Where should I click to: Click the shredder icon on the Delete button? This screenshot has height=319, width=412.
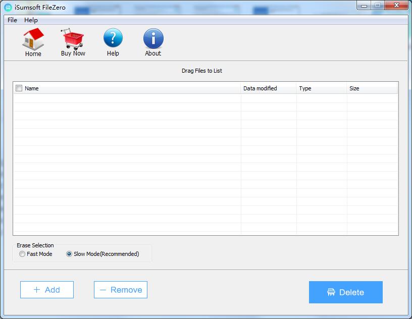(x=332, y=292)
